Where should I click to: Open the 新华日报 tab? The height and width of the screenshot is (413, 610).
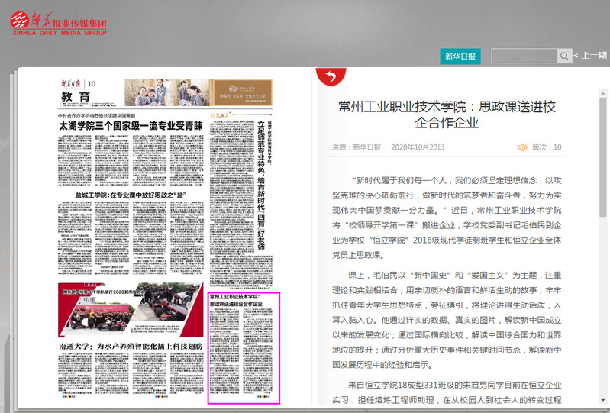coord(460,56)
